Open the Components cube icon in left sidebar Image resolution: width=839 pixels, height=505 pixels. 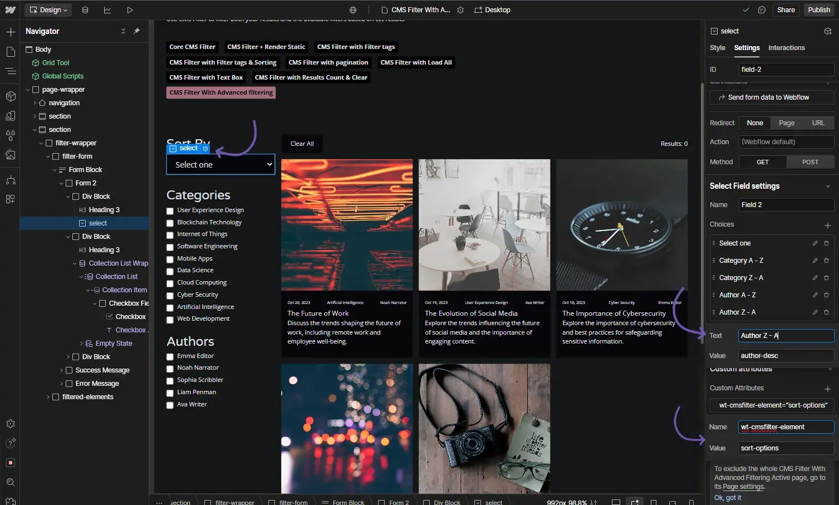[x=11, y=96]
